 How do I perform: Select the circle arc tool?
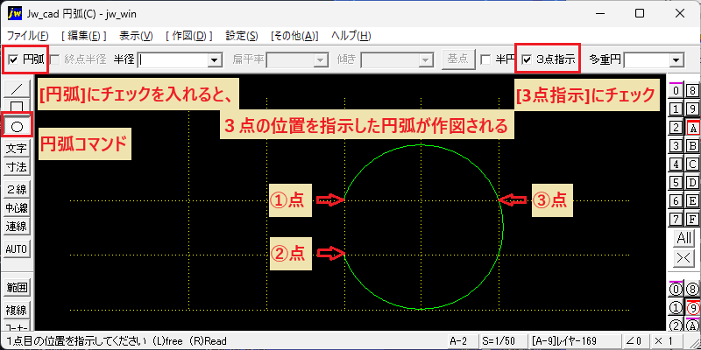pos(17,127)
